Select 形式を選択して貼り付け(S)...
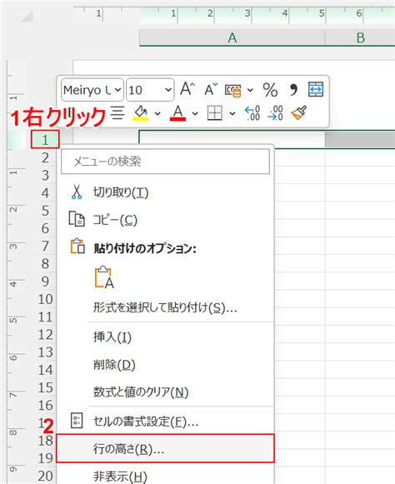 coord(165,307)
